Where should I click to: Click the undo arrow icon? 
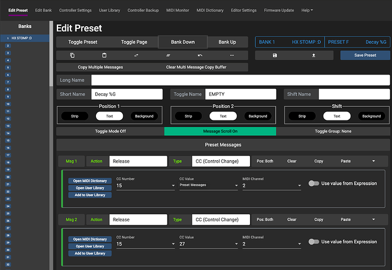(200, 55)
